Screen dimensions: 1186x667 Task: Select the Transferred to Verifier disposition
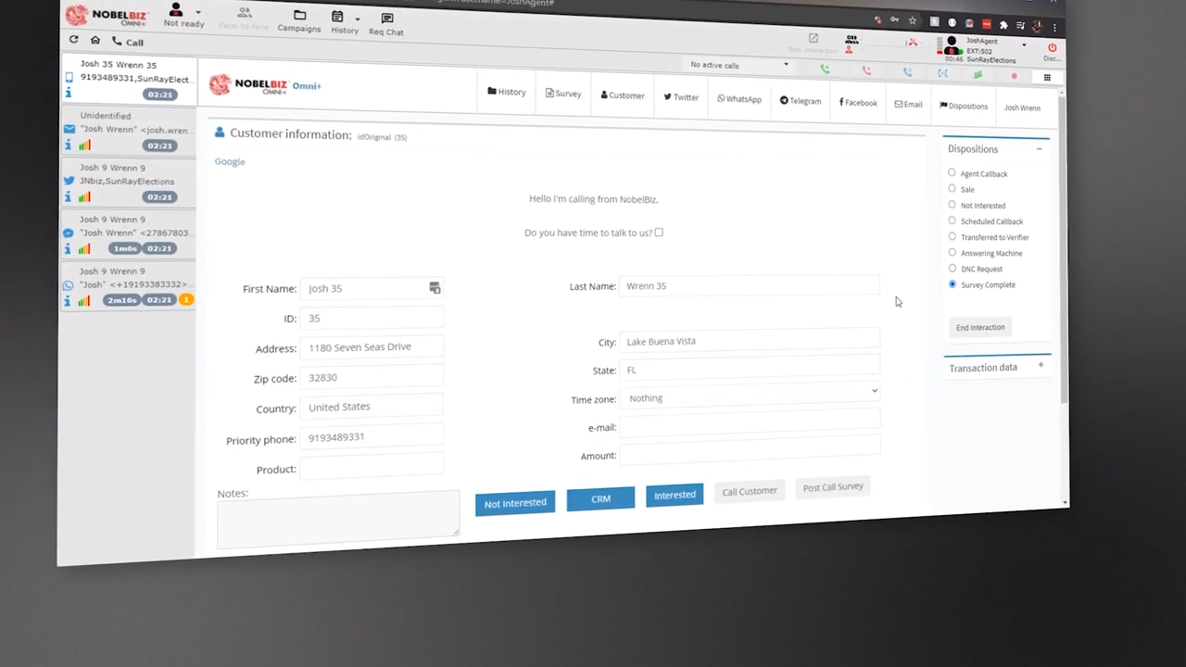click(x=952, y=236)
